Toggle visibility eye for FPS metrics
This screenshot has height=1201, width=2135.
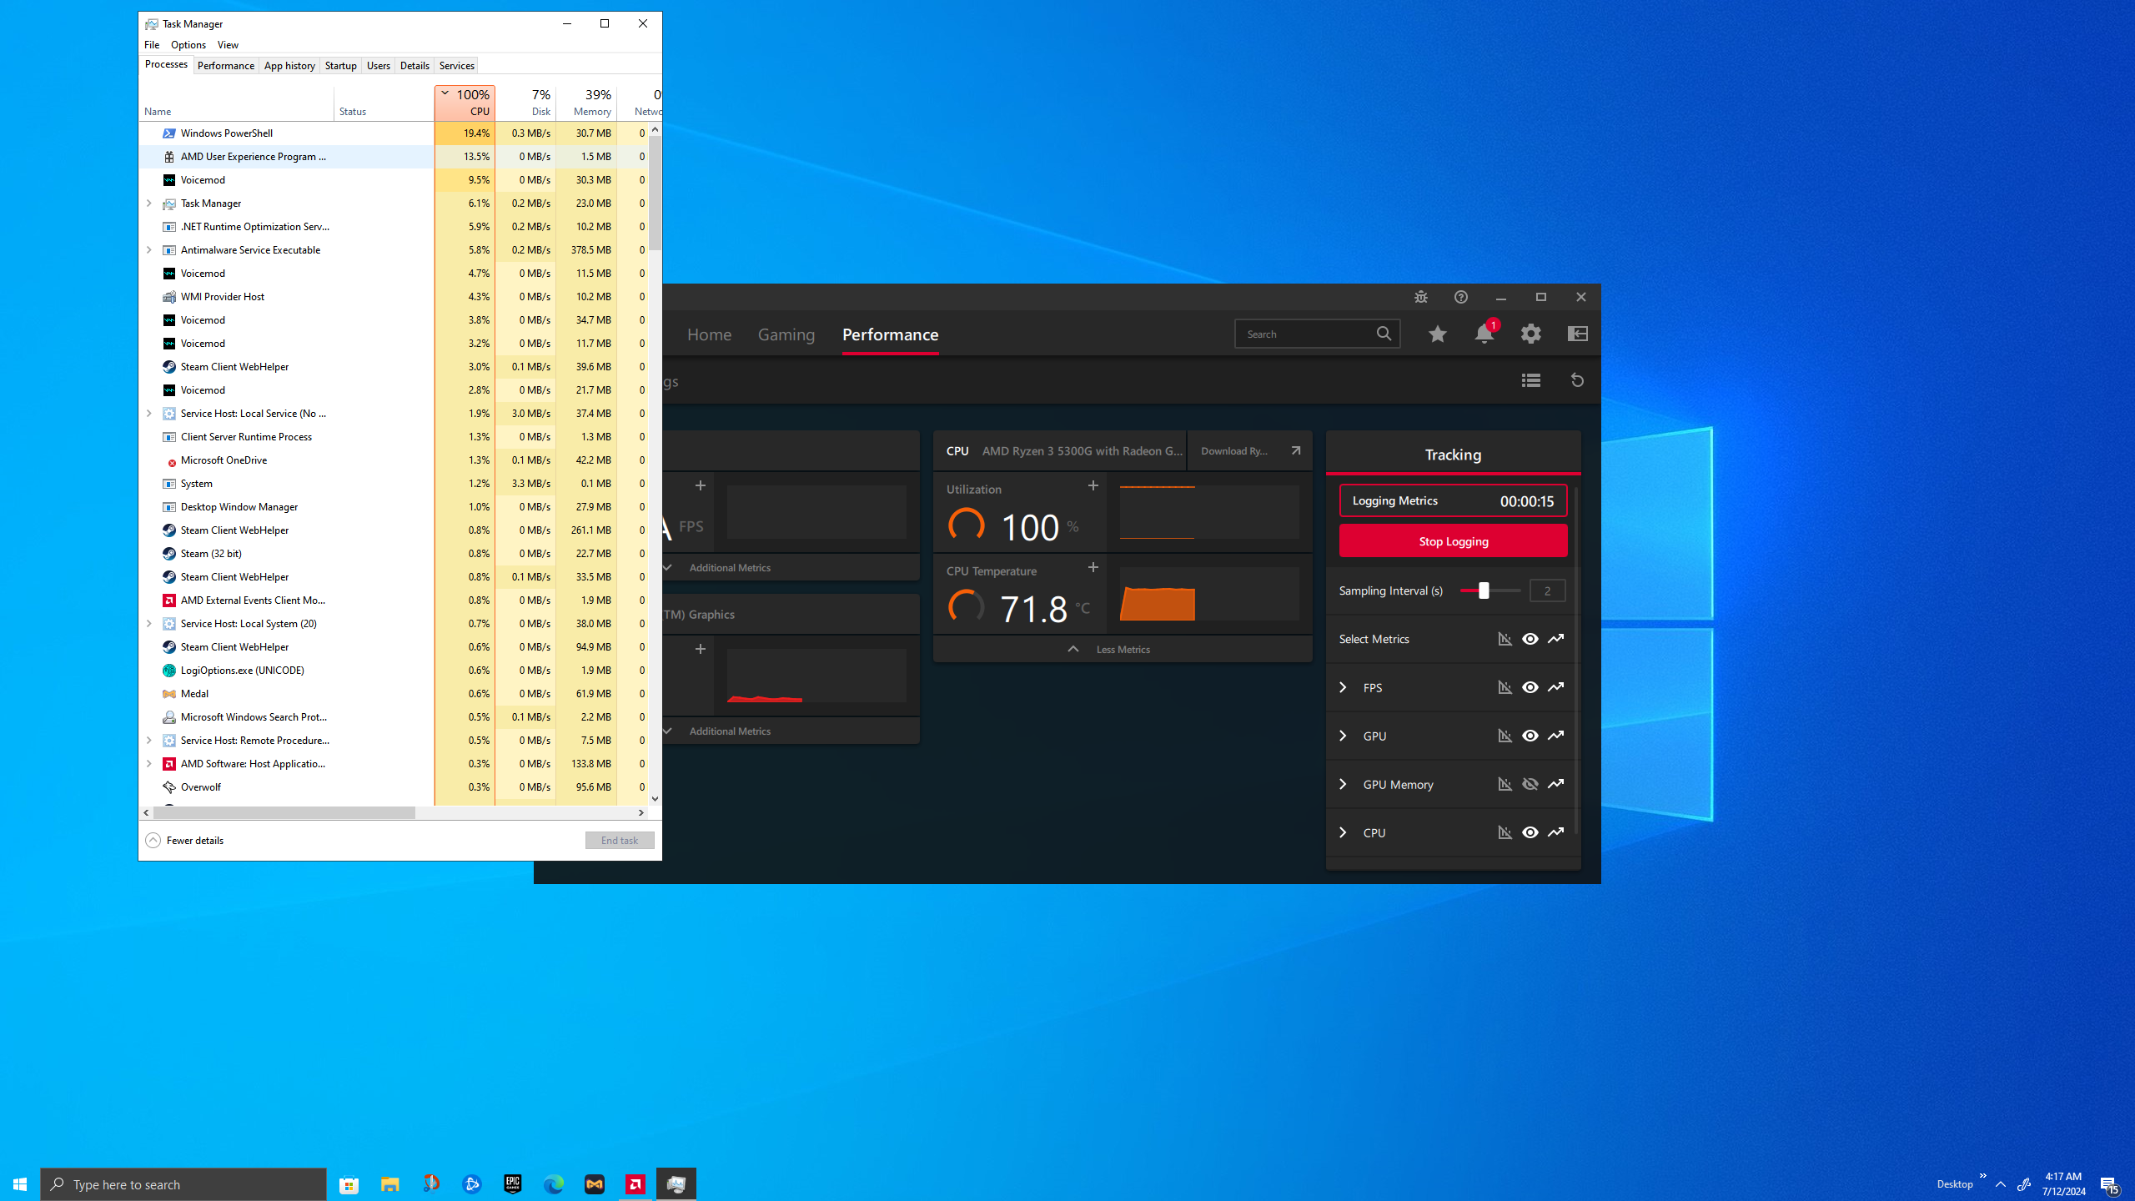(x=1530, y=687)
